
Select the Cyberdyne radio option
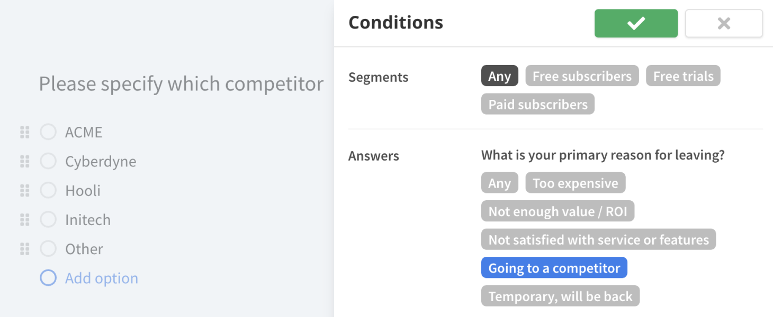coord(48,162)
